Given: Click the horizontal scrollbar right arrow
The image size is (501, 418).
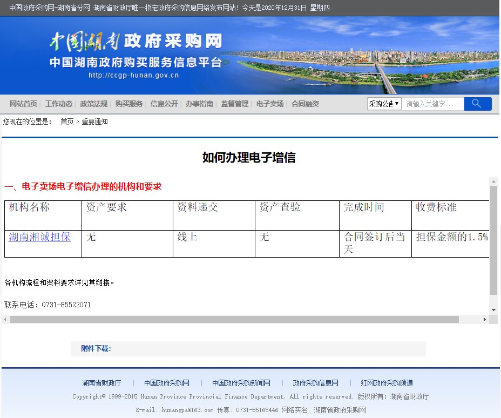Looking at the screenshot, I should point(484,320).
